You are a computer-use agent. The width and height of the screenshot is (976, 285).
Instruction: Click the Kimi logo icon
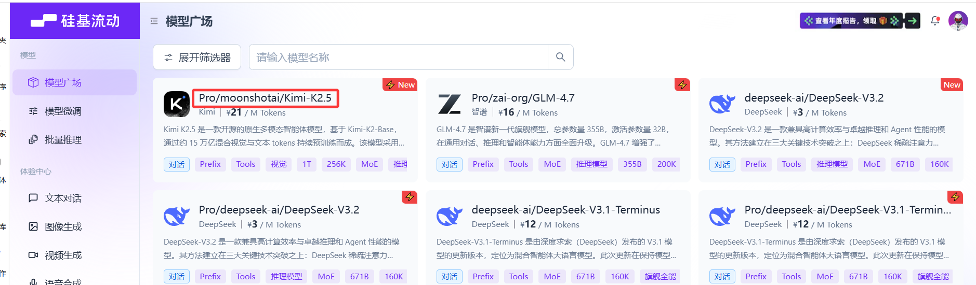point(177,104)
